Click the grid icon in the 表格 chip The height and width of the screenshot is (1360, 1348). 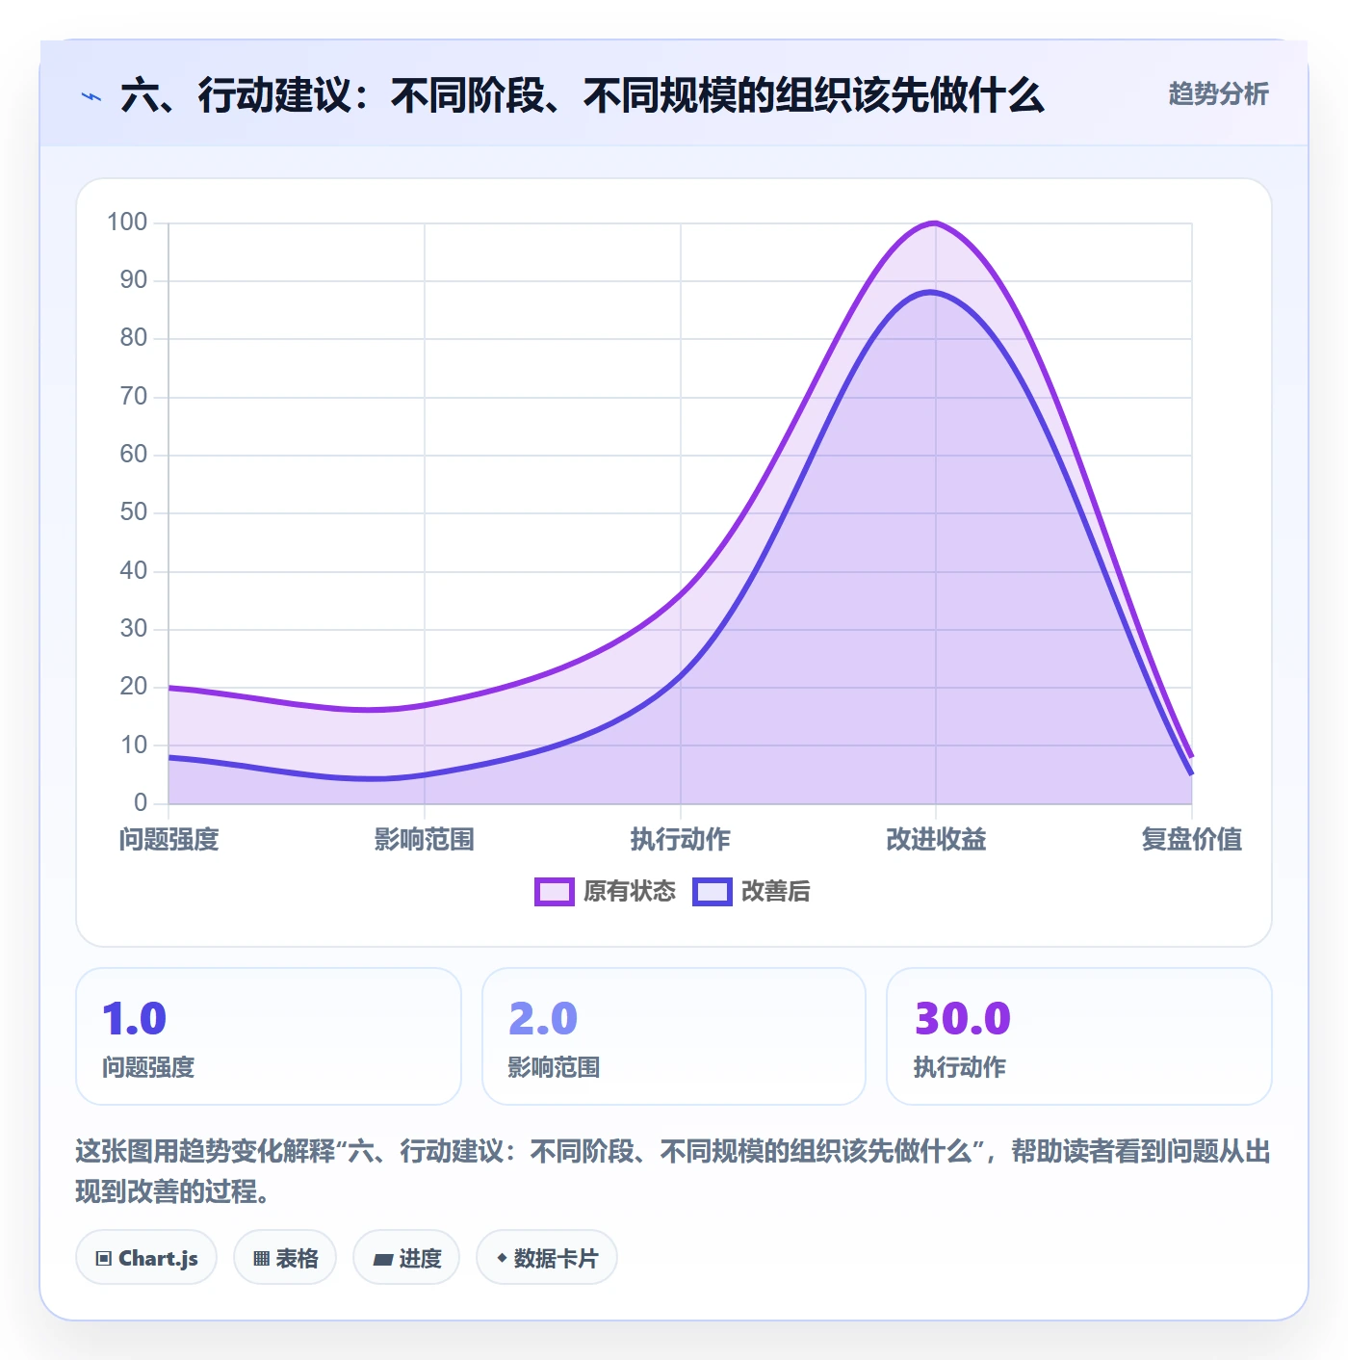coord(261,1259)
